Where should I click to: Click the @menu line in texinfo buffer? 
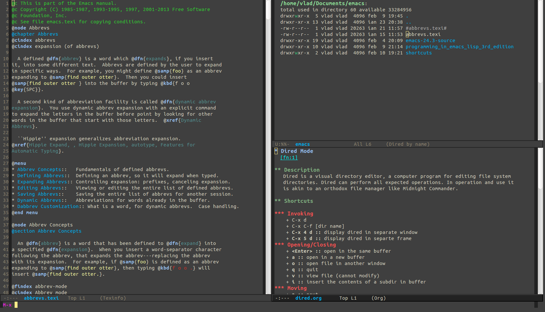19,163
